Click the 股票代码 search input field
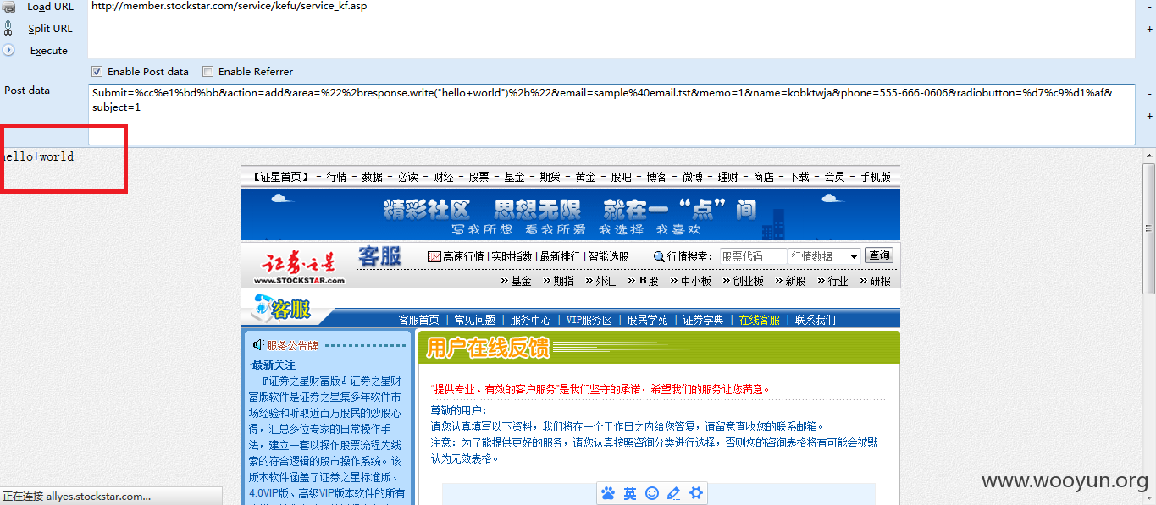This screenshot has width=1156, height=505. pos(753,256)
